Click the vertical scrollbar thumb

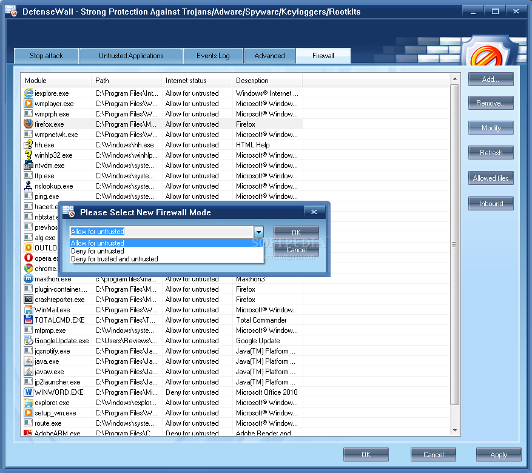[454, 244]
